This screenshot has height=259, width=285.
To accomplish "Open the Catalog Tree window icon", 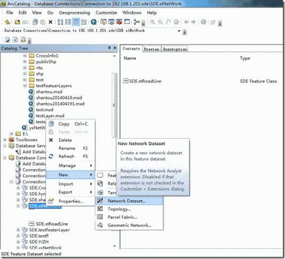I will click(x=104, y=22).
